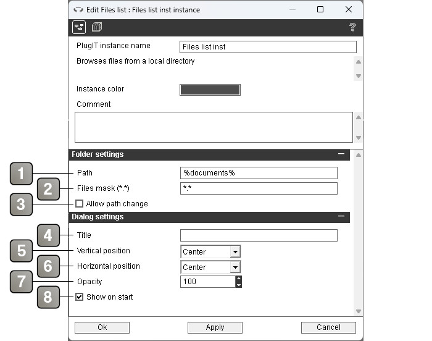Image resolution: width=432 pixels, height=341 pixels.
Task: Select the workflow diagram toolbar icon
Action: pos(79,27)
